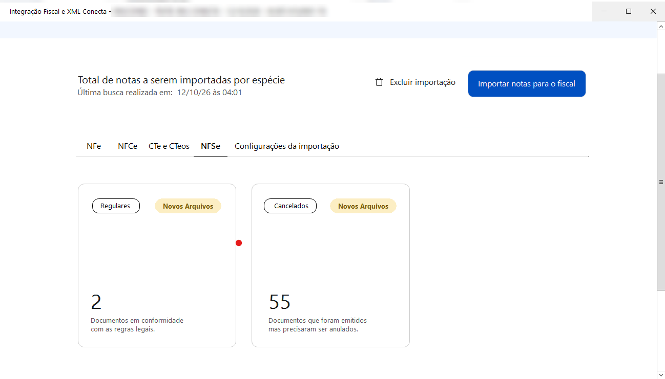Open the NFCe tab

[128, 146]
